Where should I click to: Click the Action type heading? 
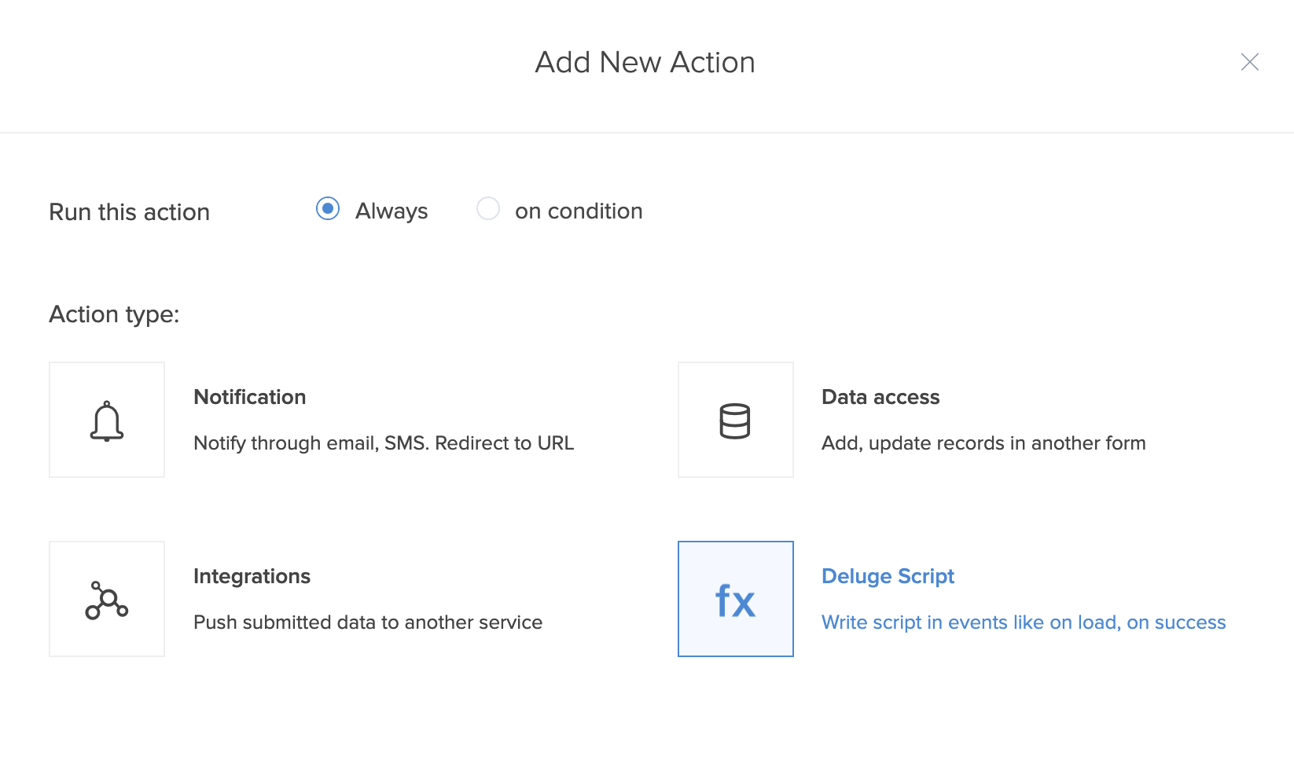click(114, 314)
